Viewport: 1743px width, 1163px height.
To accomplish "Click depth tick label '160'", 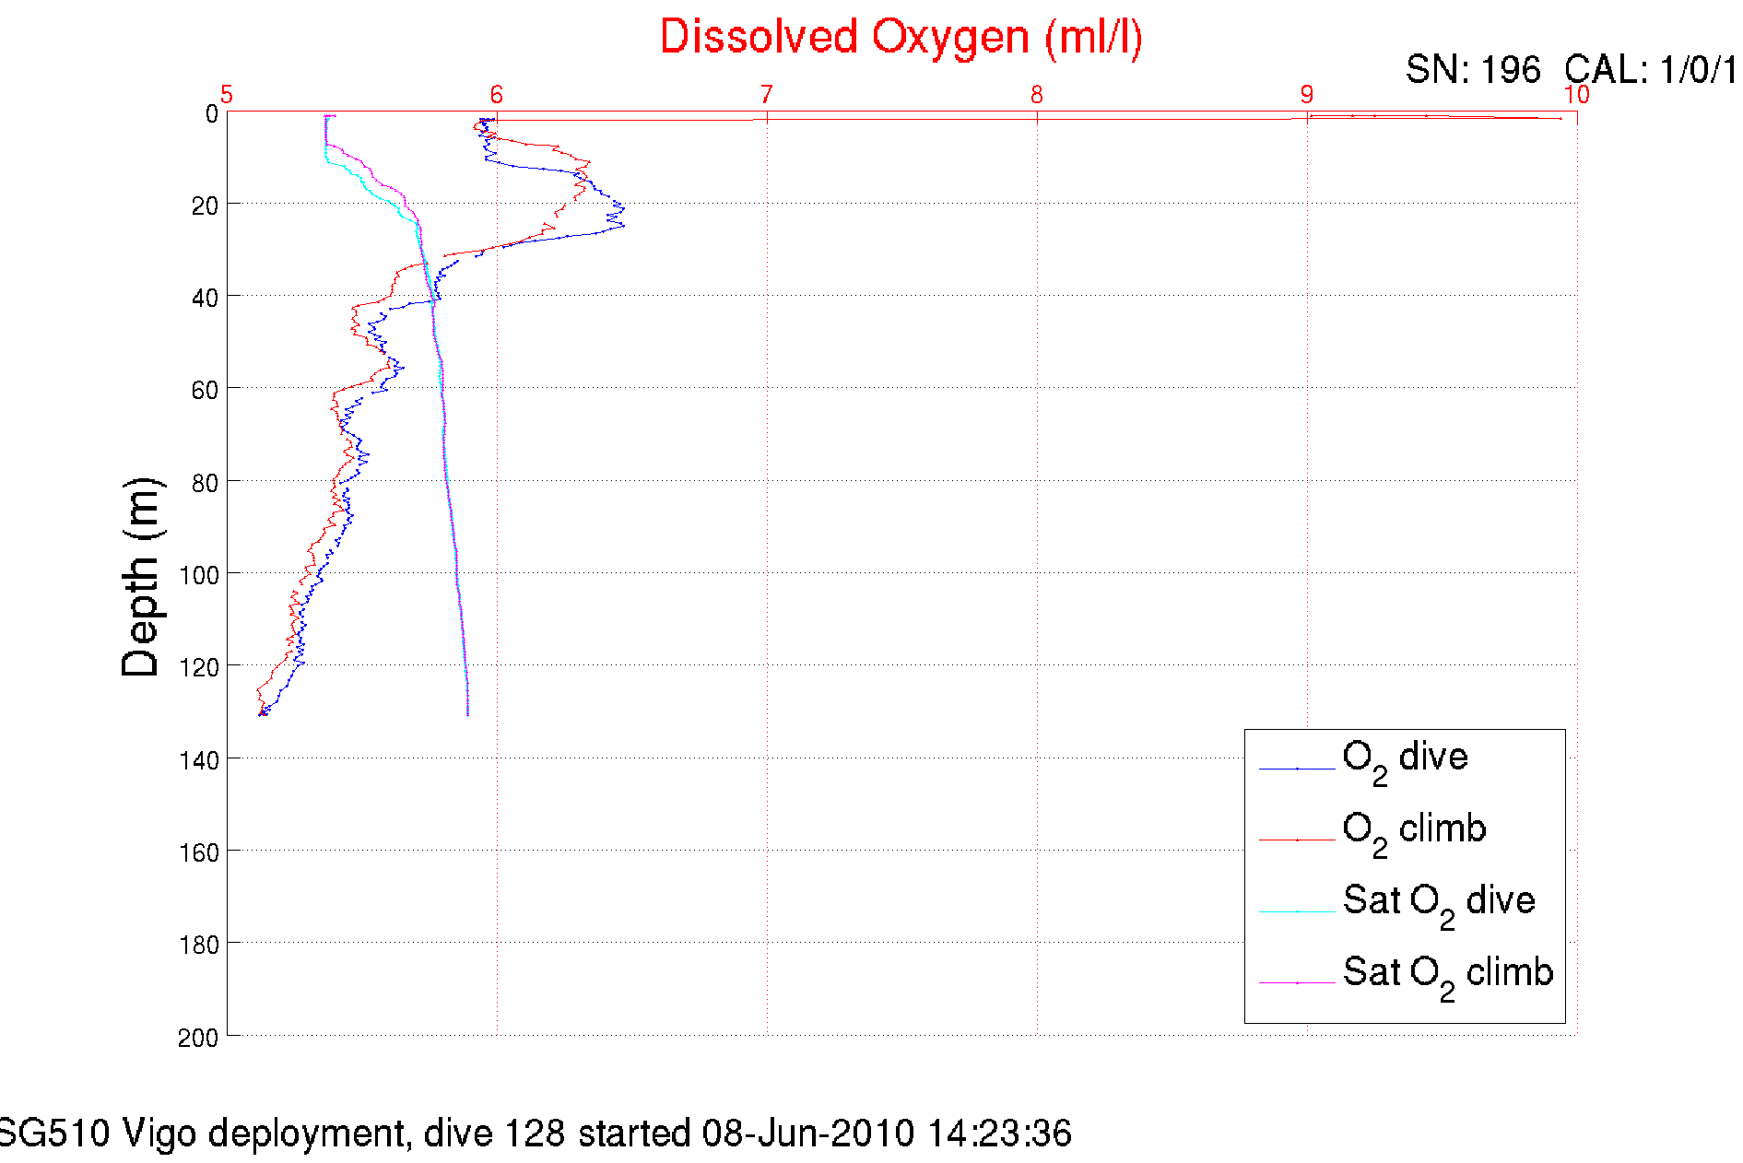I will [x=199, y=853].
